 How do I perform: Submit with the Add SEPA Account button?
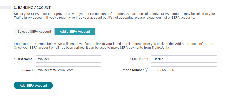[33, 85]
